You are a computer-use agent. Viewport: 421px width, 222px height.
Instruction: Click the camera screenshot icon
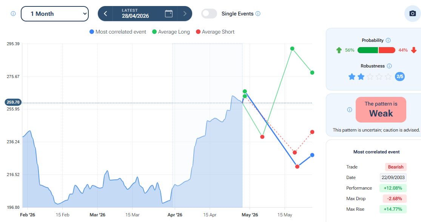pyautogui.click(x=412, y=14)
